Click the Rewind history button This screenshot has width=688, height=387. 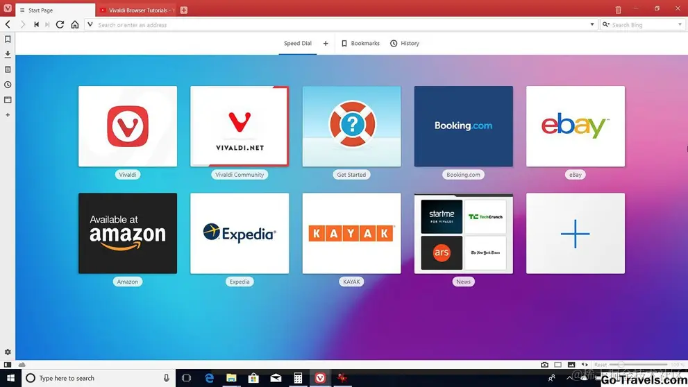tap(36, 24)
